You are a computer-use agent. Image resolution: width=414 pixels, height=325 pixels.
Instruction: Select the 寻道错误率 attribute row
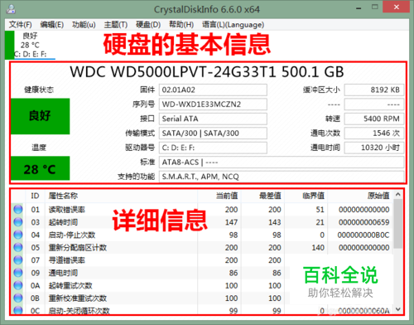pyautogui.click(x=202, y=260)
